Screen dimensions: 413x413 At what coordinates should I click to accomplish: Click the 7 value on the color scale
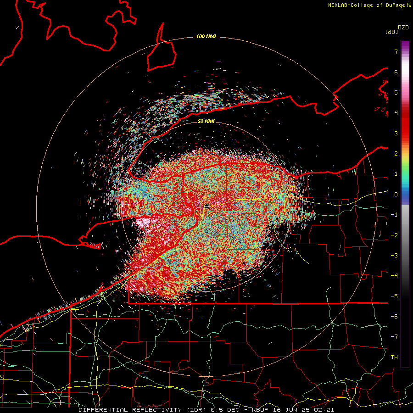point(396,51)
